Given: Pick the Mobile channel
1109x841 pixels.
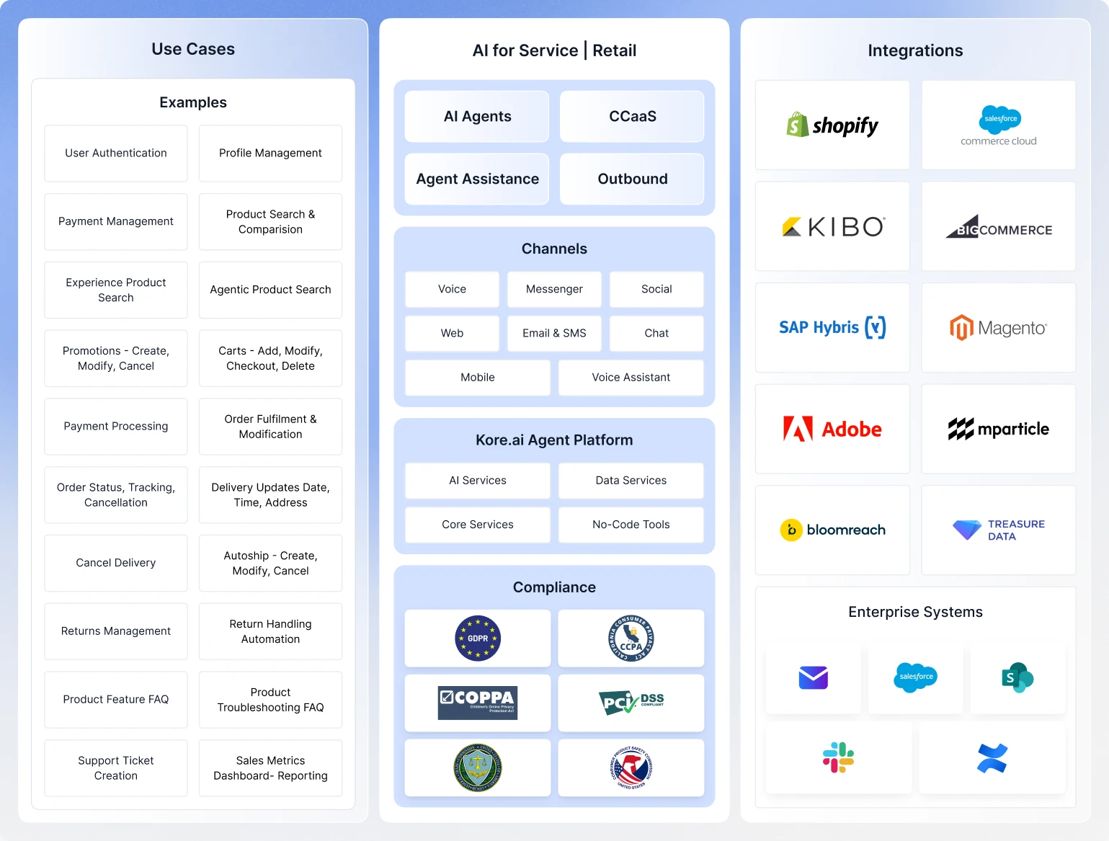Looking at the screenshot, I should pyautogui.click(x=478, y=378).
